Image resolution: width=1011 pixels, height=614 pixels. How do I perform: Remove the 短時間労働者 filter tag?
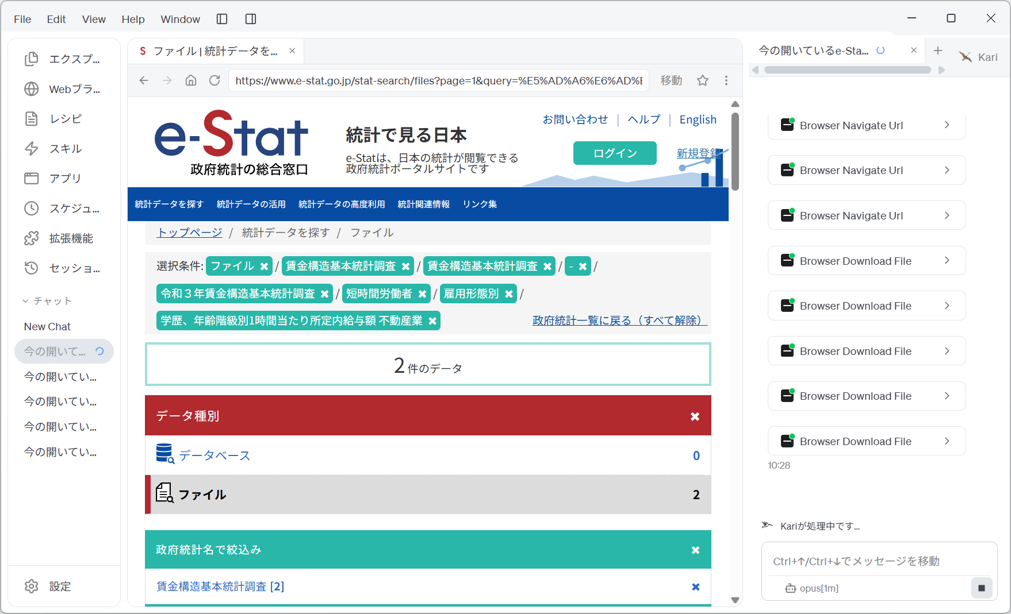coord(423,294)
